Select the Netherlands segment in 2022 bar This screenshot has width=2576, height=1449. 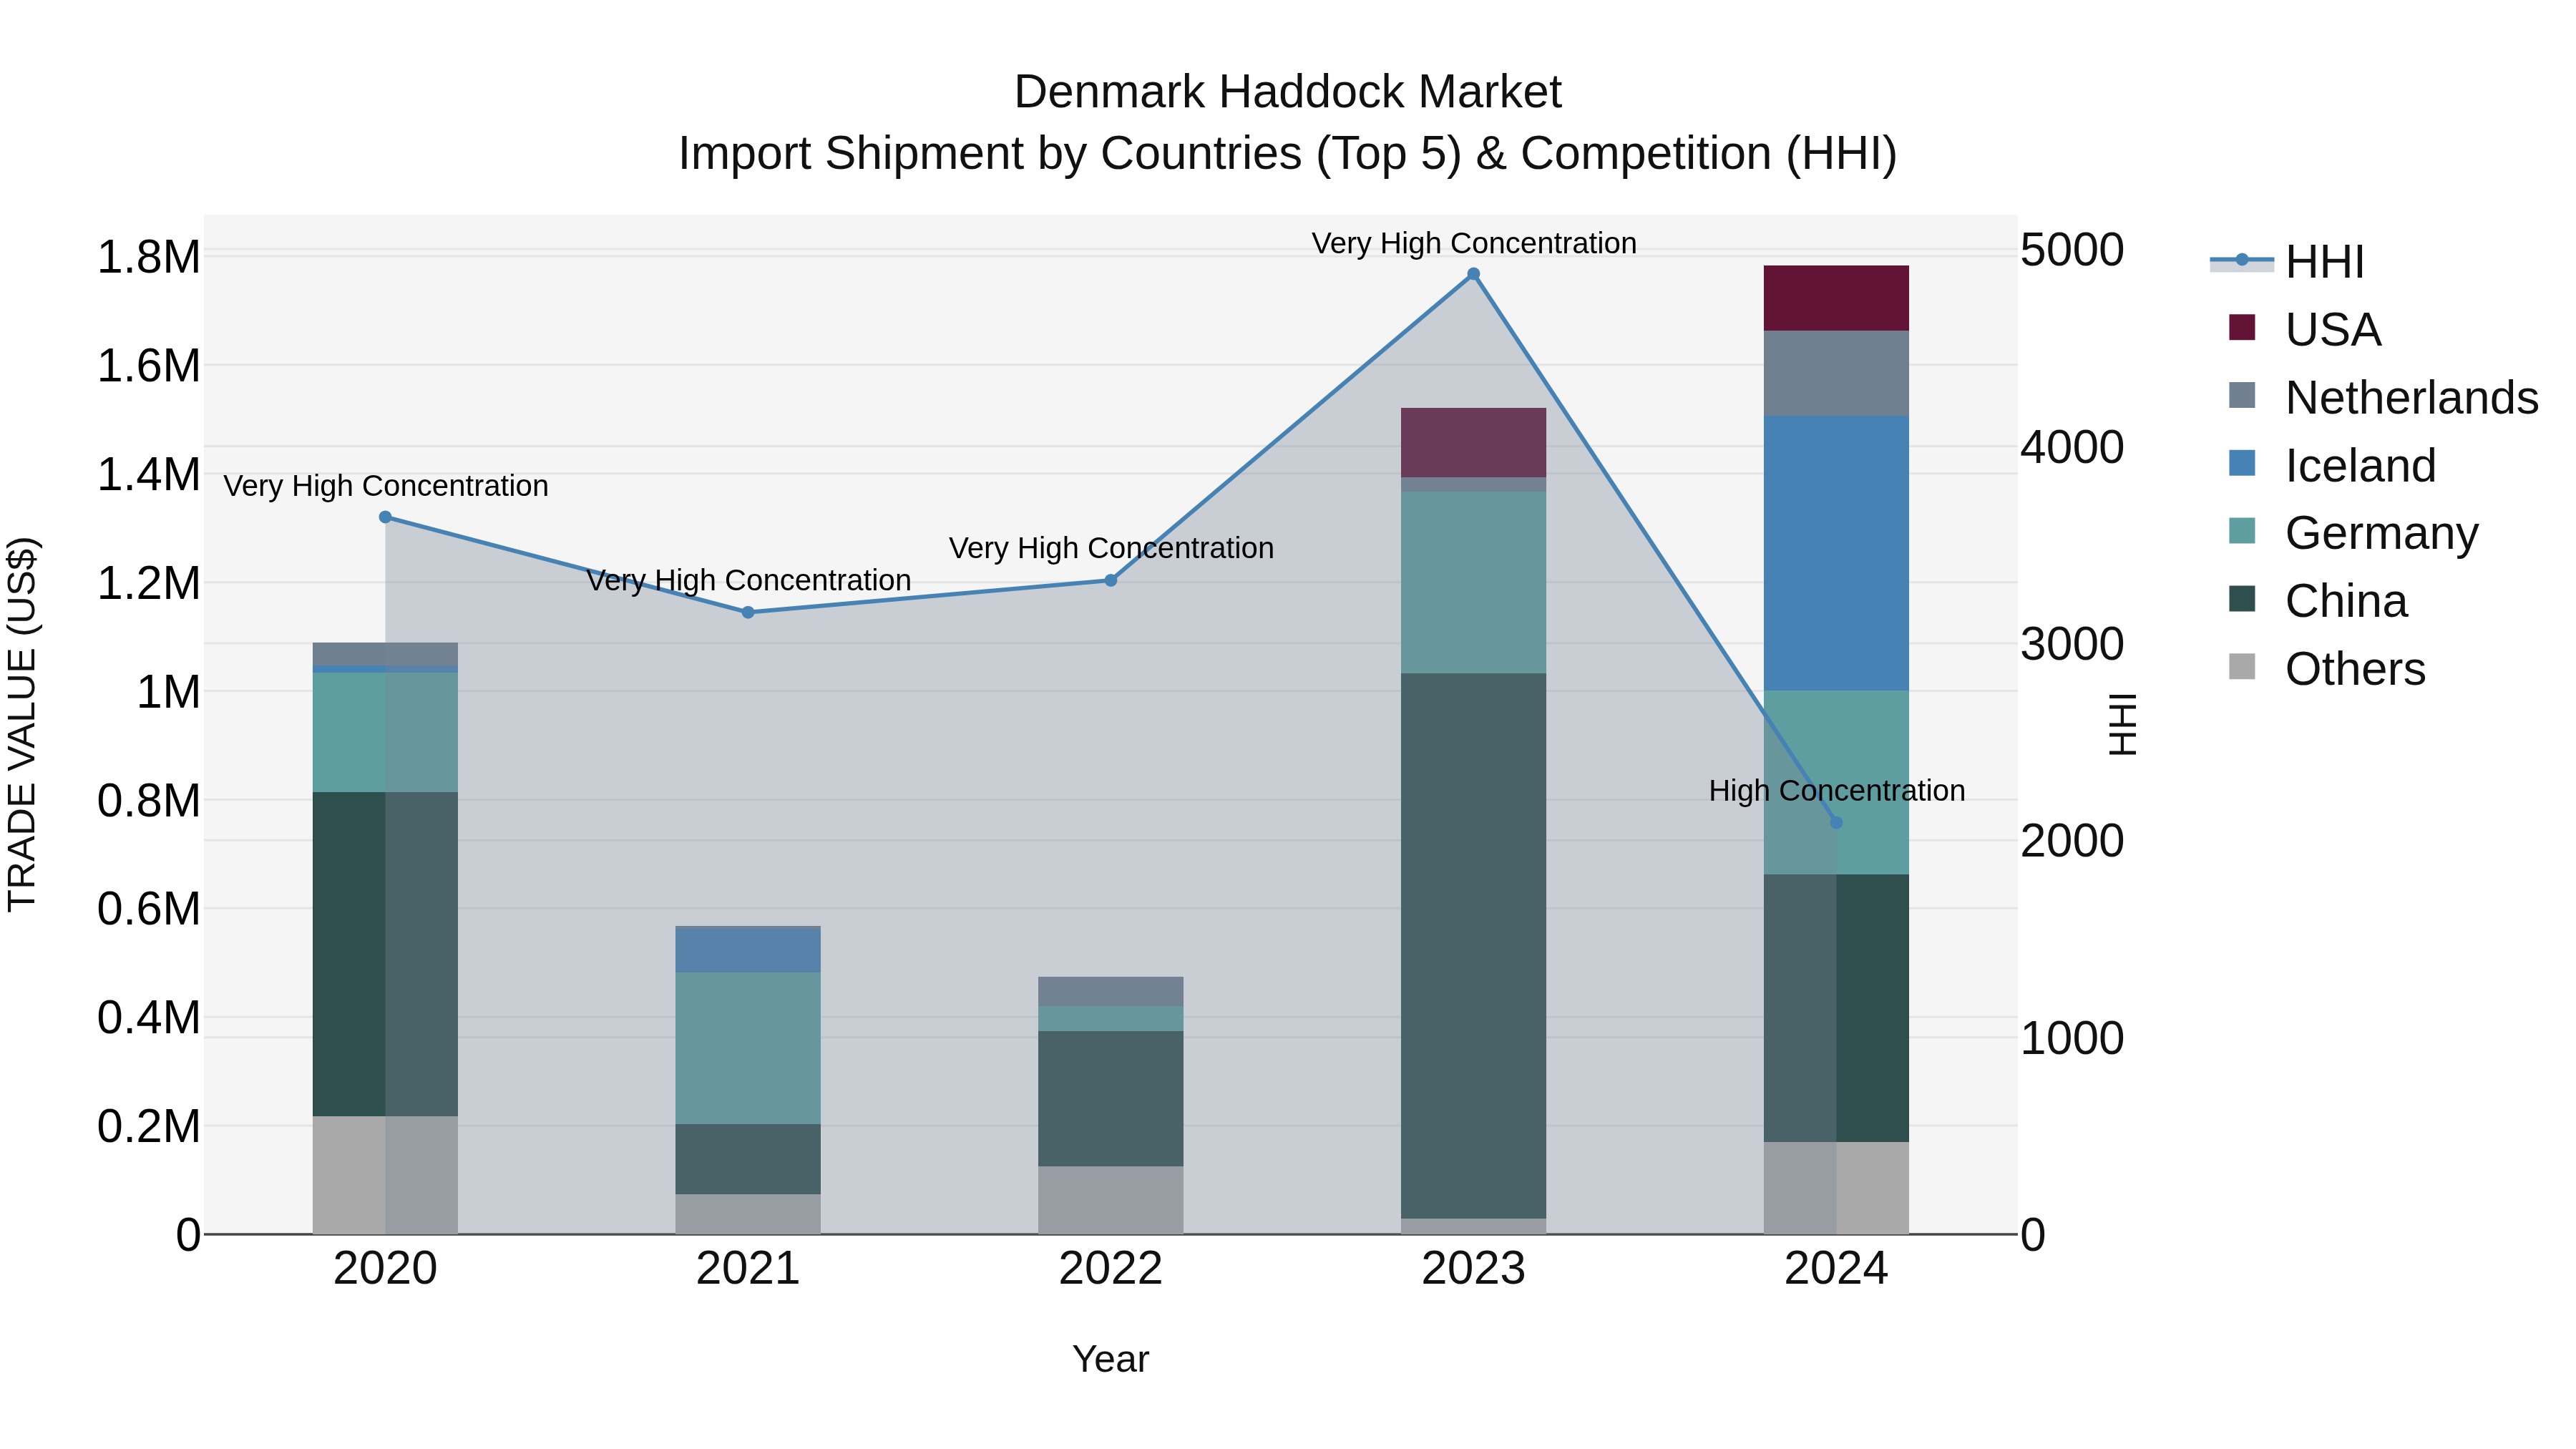pyautogui.click(x=1110, y=991)
